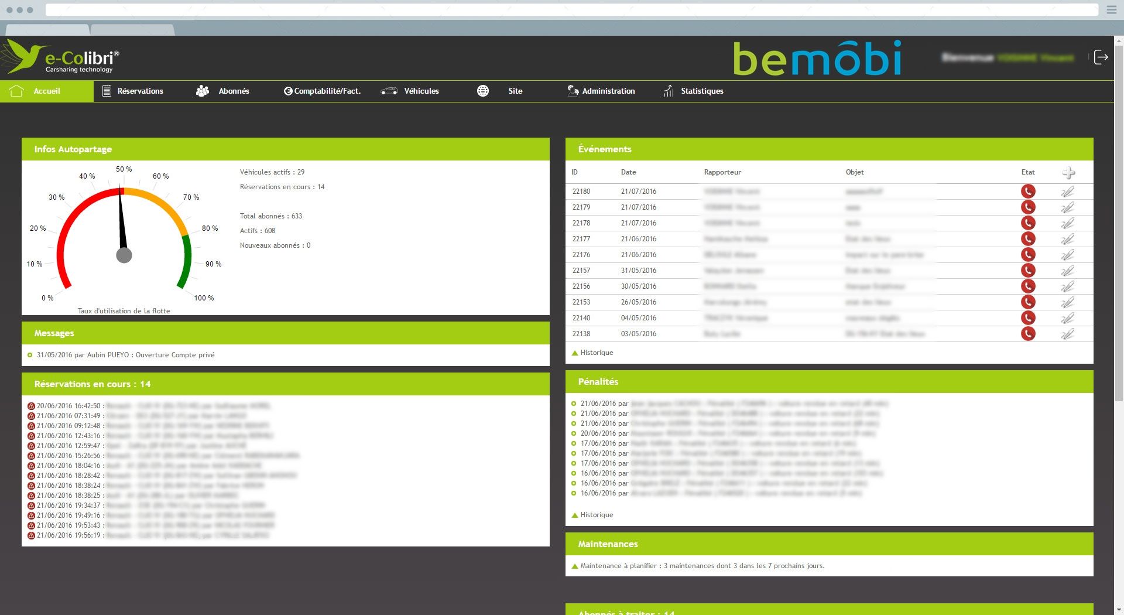The width and height of the screenshot is (1124, 615).
Task: Click Objet column header
Action: click(x=855, y=172)
